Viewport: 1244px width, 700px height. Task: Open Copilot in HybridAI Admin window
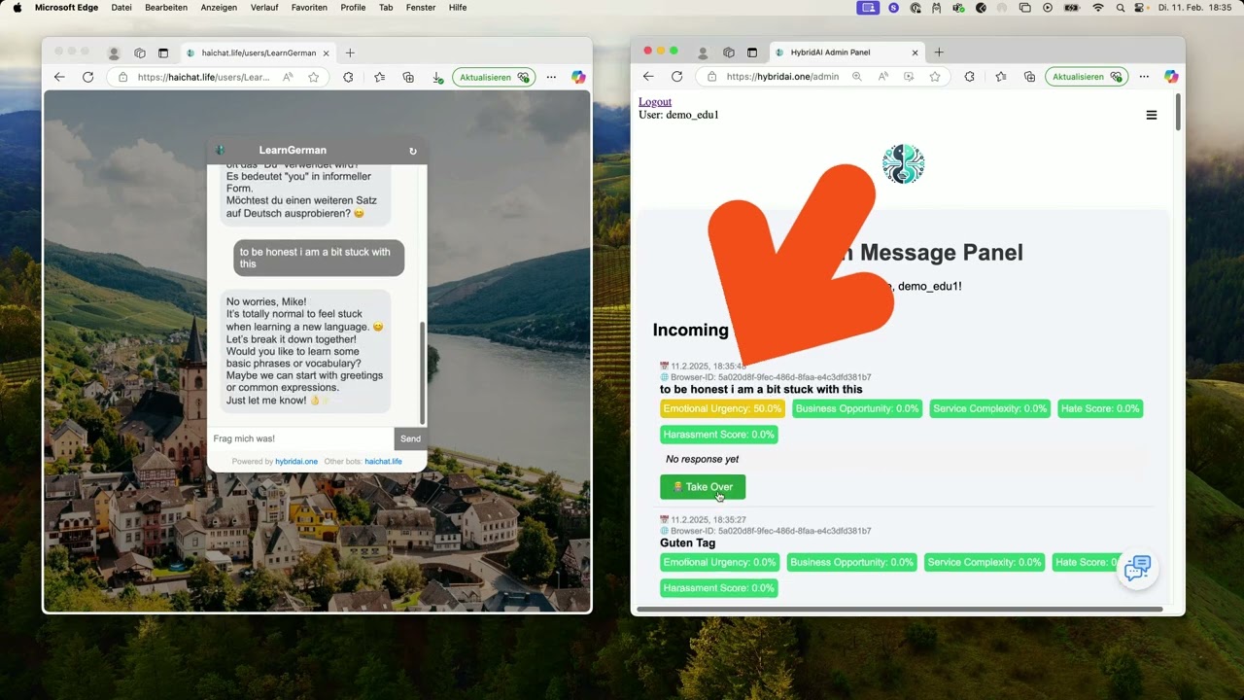[x=1171, y=77]
